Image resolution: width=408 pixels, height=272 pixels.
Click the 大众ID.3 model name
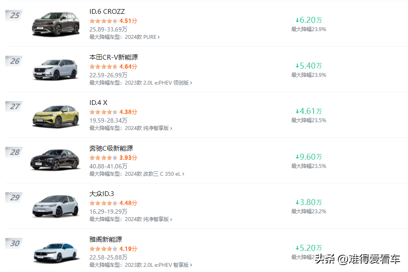[x=102, y=194]
